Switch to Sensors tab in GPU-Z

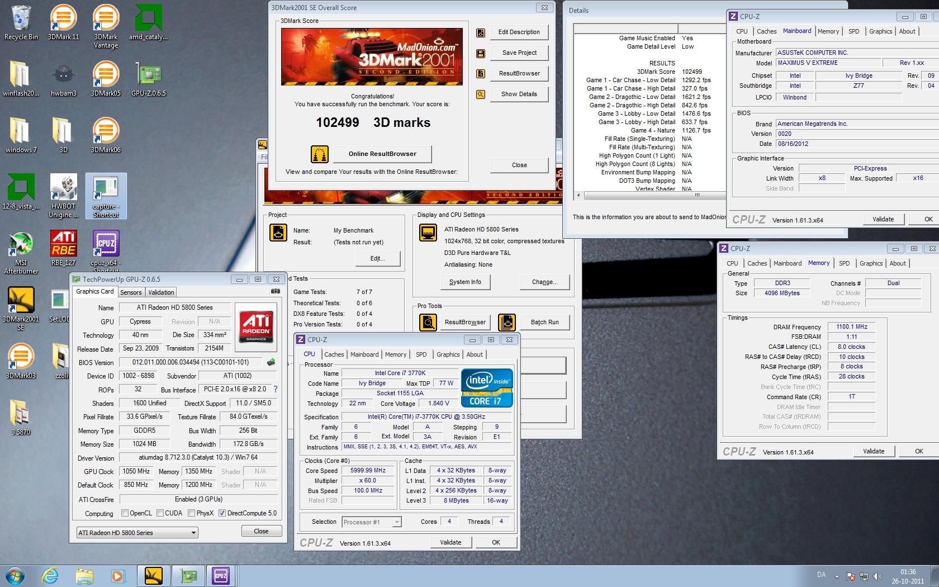point(131,292)
